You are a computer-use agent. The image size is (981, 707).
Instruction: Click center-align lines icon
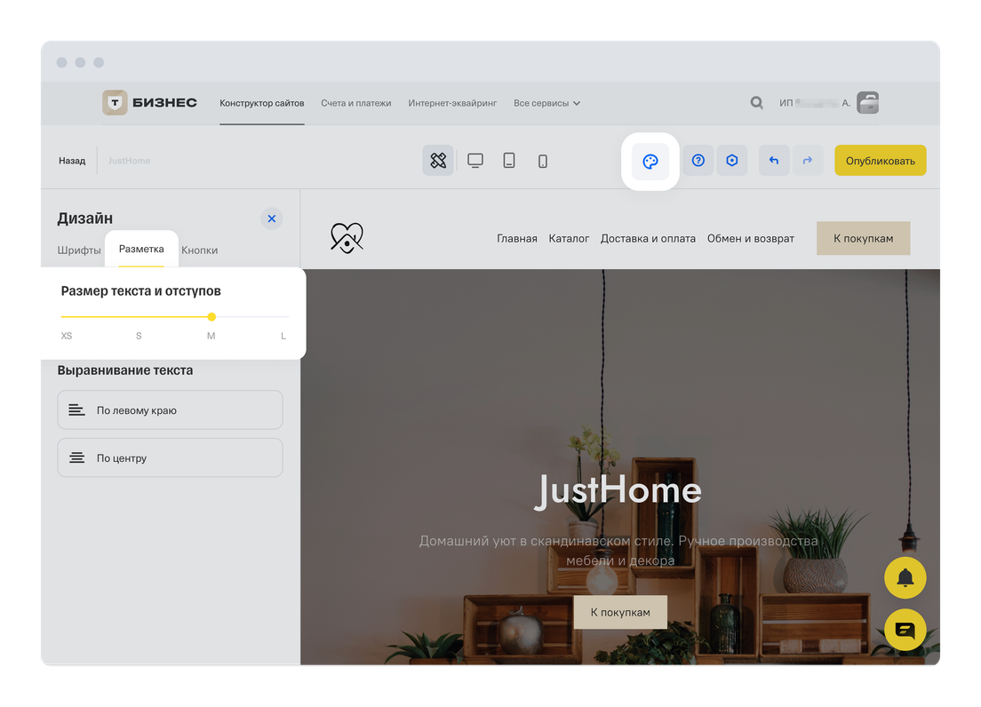[77, 457]
